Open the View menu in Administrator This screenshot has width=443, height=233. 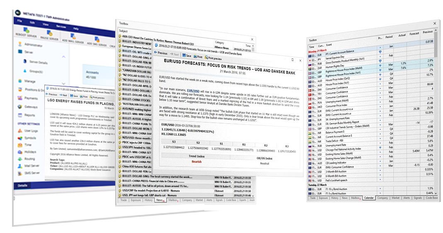click(46, 24)
